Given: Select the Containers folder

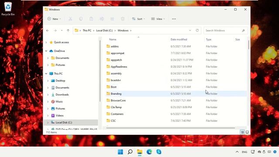Looking at the screenshot, I should click(x=117, y=114).
